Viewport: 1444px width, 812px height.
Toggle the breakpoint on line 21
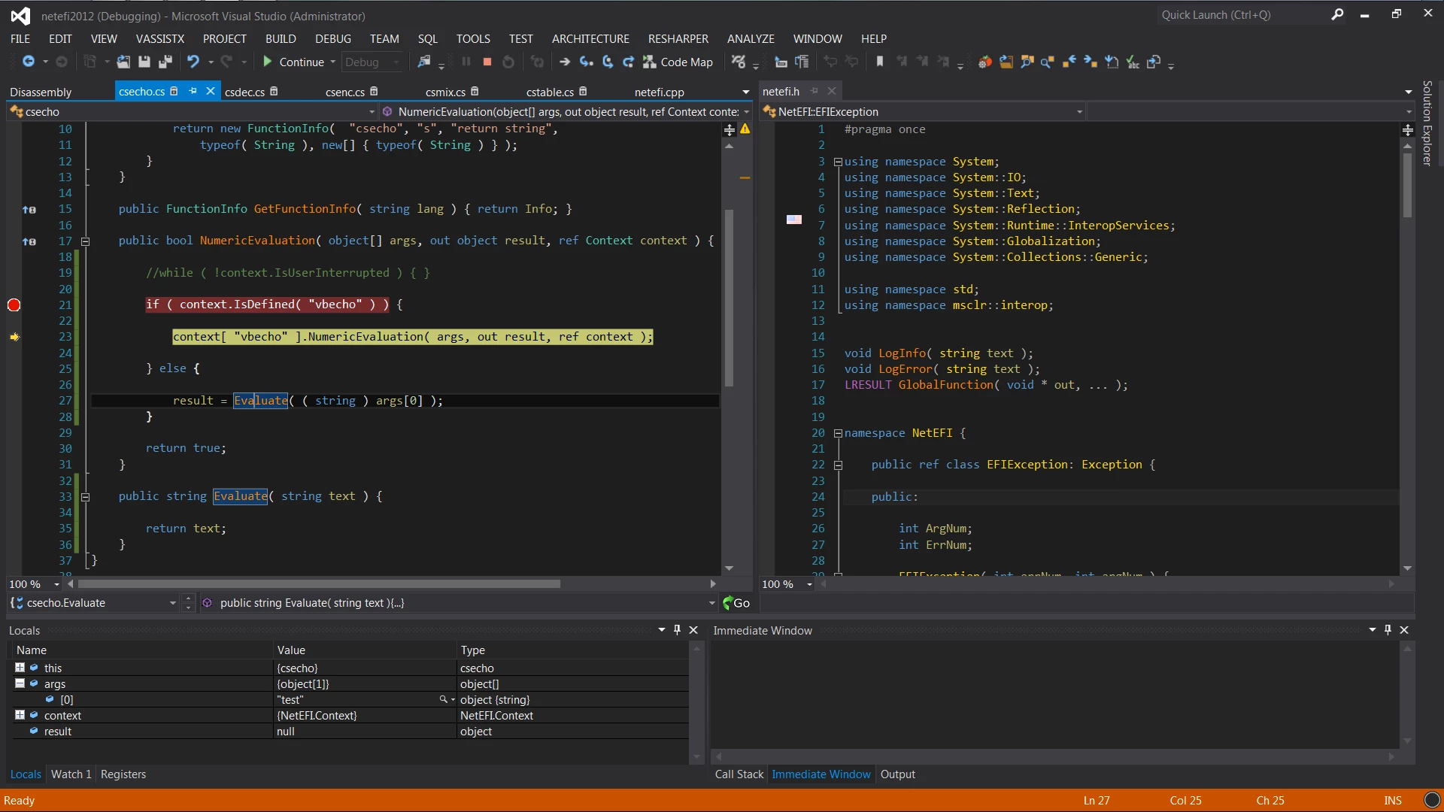(x=14, y=305)
